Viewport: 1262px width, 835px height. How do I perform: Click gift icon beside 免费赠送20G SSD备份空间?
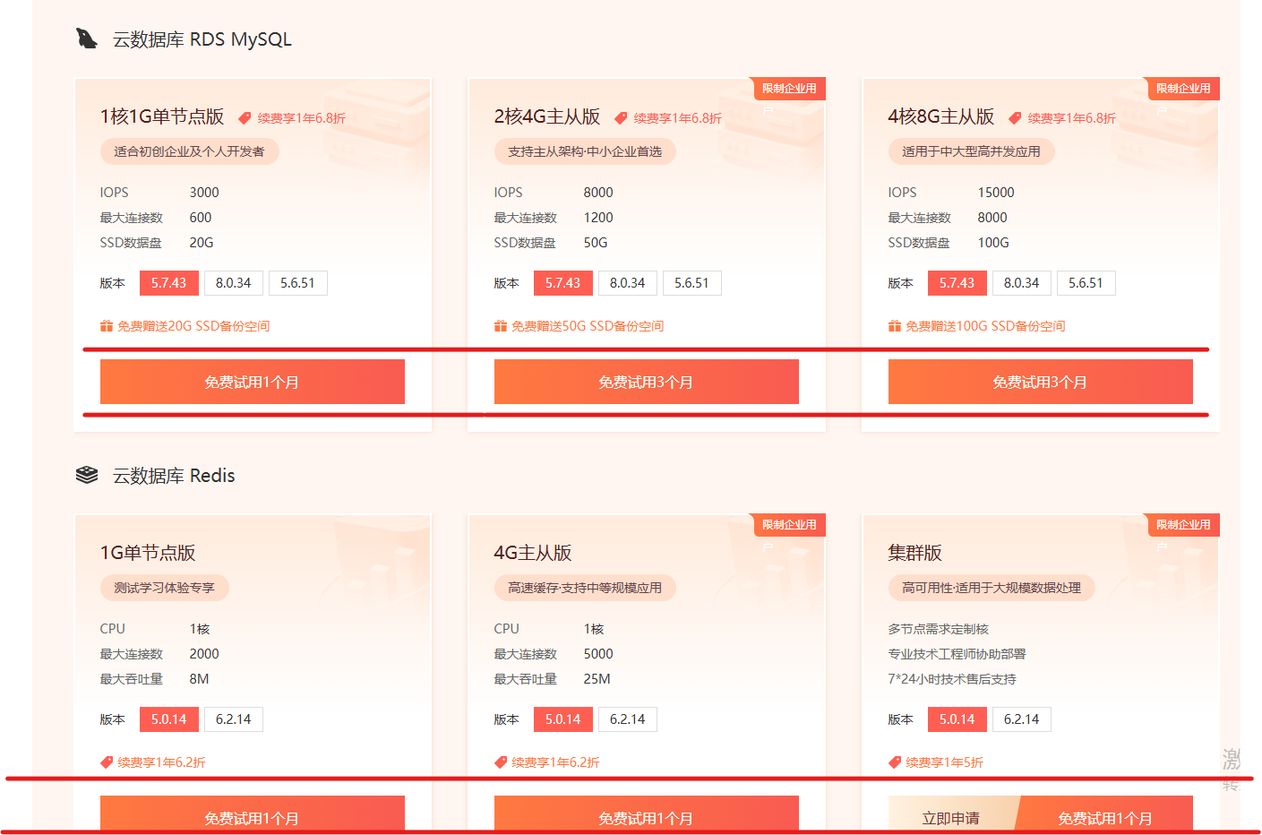click(x=107, y=326)
